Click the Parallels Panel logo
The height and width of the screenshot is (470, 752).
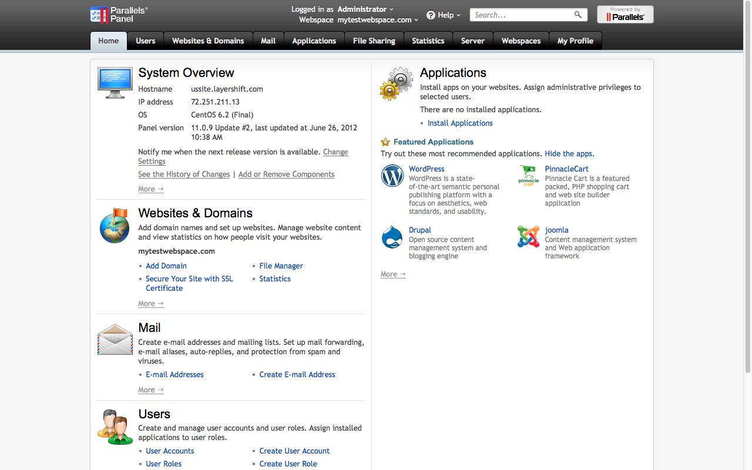click(x=119, y=15)
